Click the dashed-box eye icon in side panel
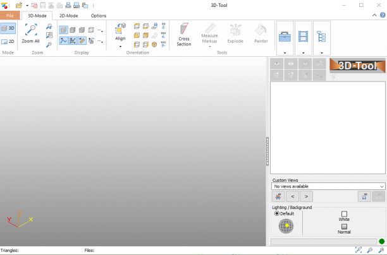 tap(305, 64)
